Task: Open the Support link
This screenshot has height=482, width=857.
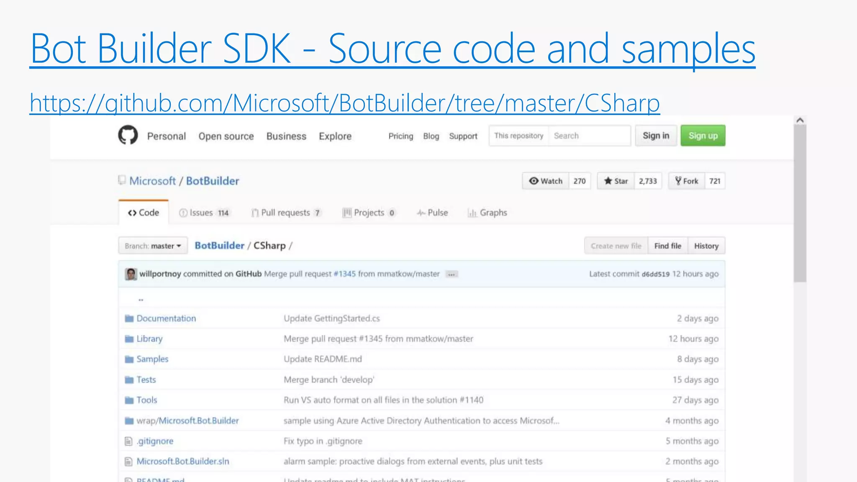Action: [463, 136]
